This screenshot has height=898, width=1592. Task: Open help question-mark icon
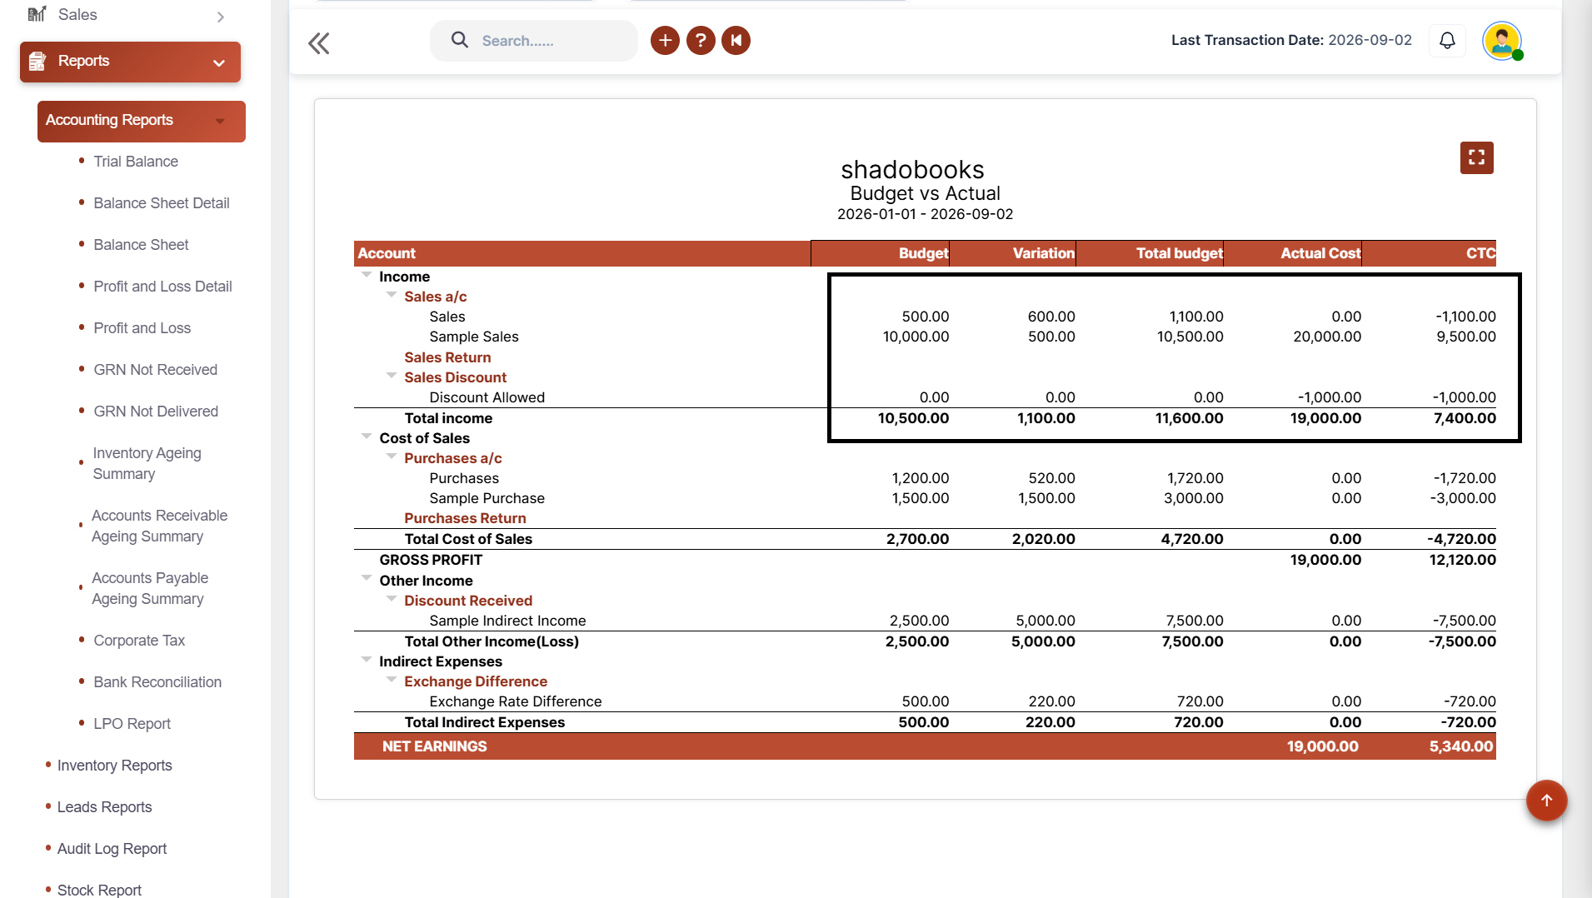pos(701,40)
